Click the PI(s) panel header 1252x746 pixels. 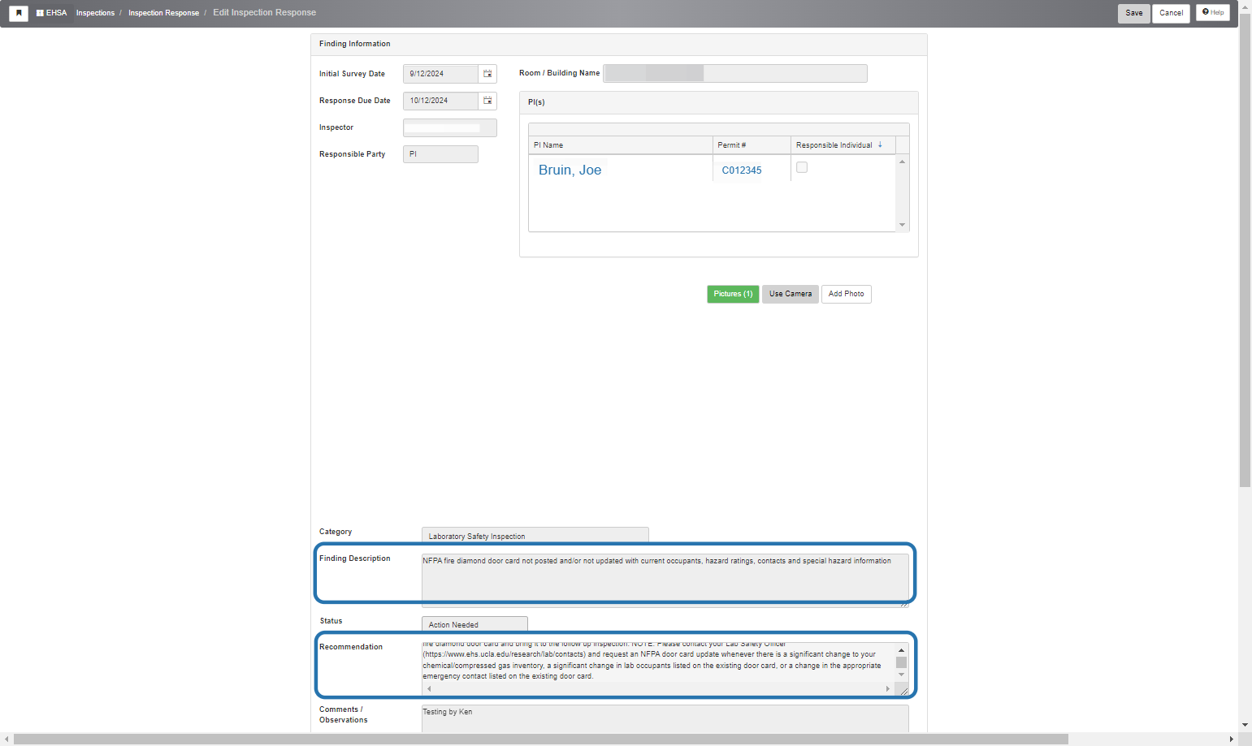click(719, 102)
